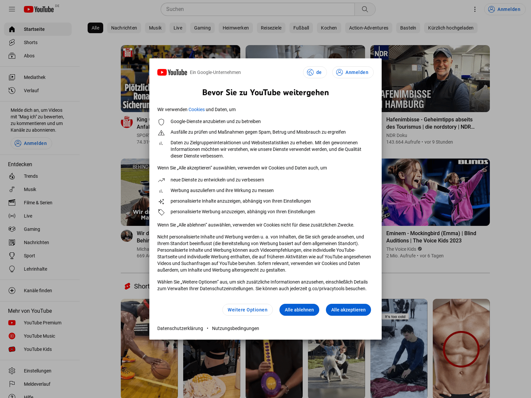This screenshot has width=531, height=398.
Task: Open the Short with red circle on torso
Action: pos(461,348)
